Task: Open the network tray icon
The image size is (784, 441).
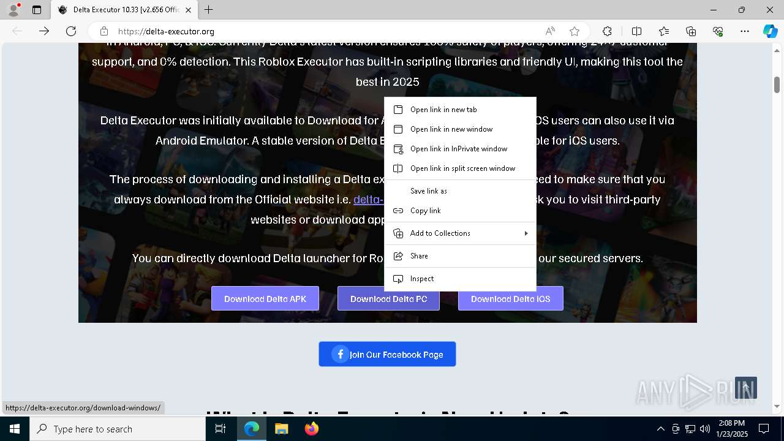Action: (690, 429)
